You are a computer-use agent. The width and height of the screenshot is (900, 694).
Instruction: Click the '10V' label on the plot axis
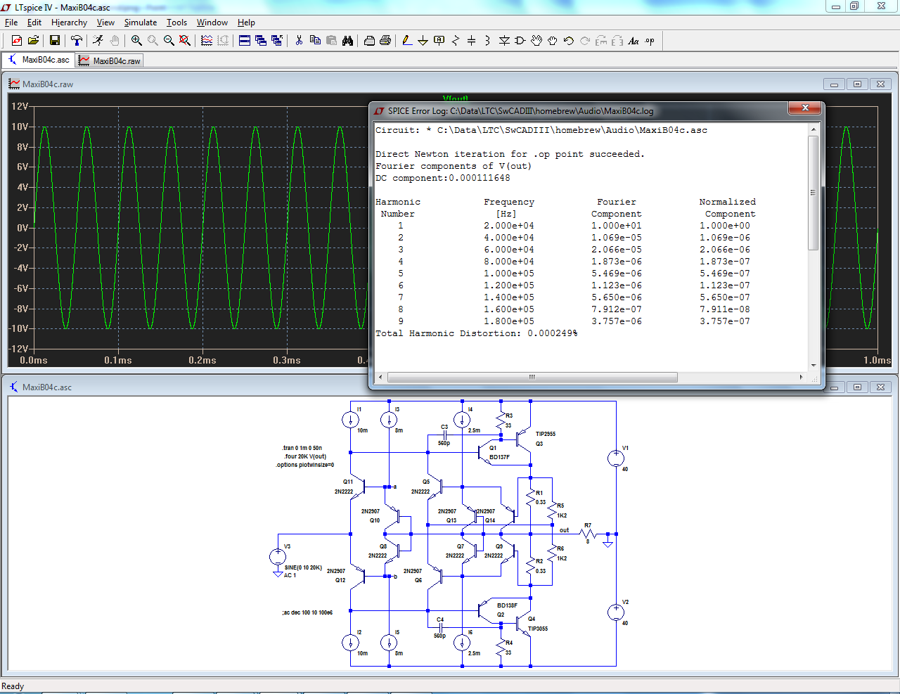click(20, 127)
